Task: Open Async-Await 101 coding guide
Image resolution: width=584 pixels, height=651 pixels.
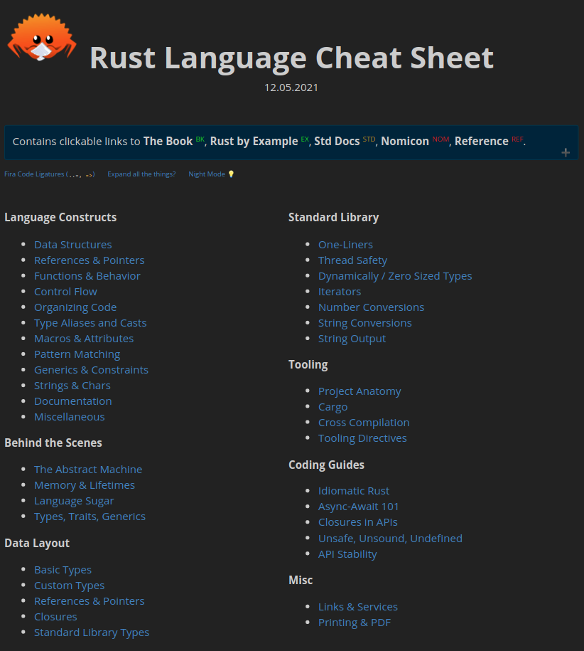Action: pos(358,507)
